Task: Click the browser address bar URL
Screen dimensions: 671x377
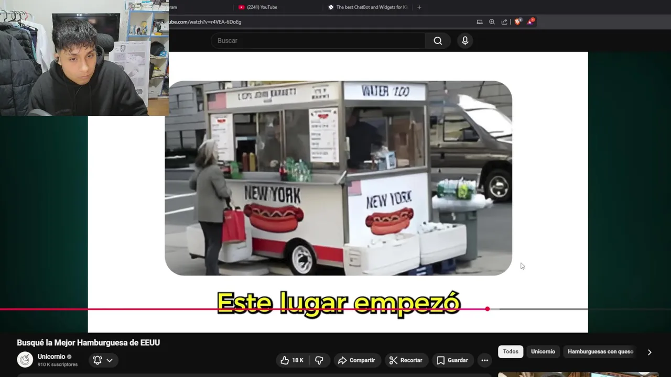Action: coord(204,22)
